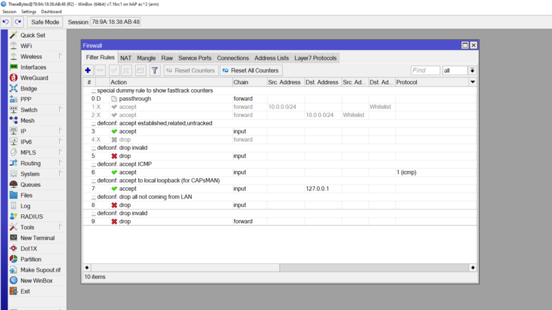Switch to the NAT tab
Image resolution: width=552 pixels, height=310 pixels.
(x=126, y=58)
